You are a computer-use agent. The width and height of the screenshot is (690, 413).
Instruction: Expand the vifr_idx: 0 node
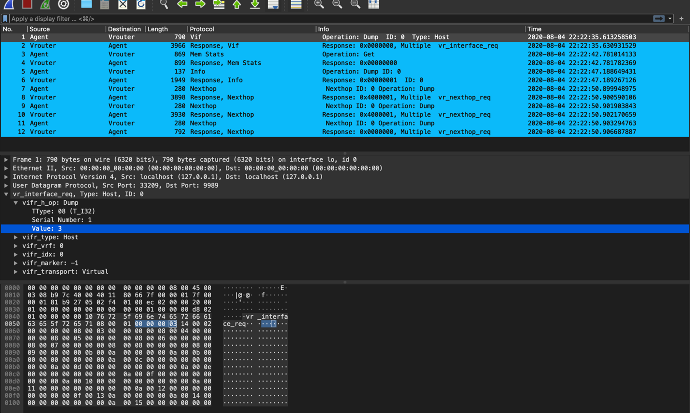16,254
